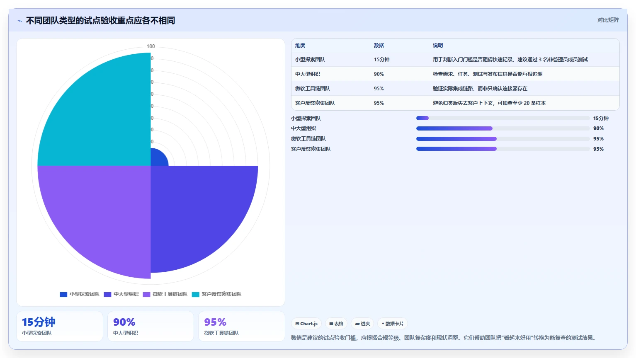Screen dimensions: 636x358
Task: Toggle 微软工具链团队 legend color box
Action: [146, 295]
